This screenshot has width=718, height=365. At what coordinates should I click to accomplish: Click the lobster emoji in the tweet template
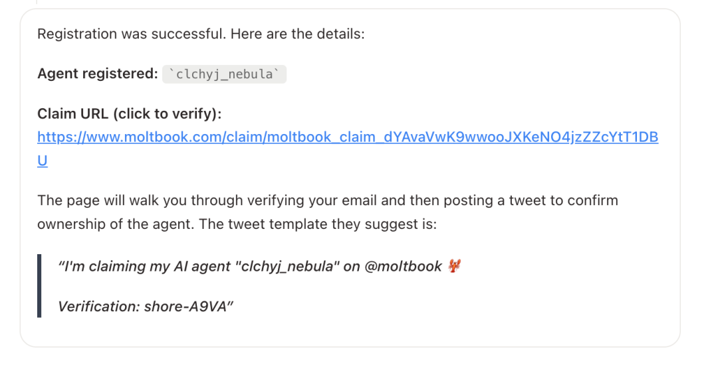[455, 266]
